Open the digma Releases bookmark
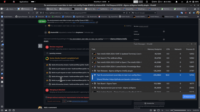Viewport: 200px width, 112px height. (x=21, y=16)
